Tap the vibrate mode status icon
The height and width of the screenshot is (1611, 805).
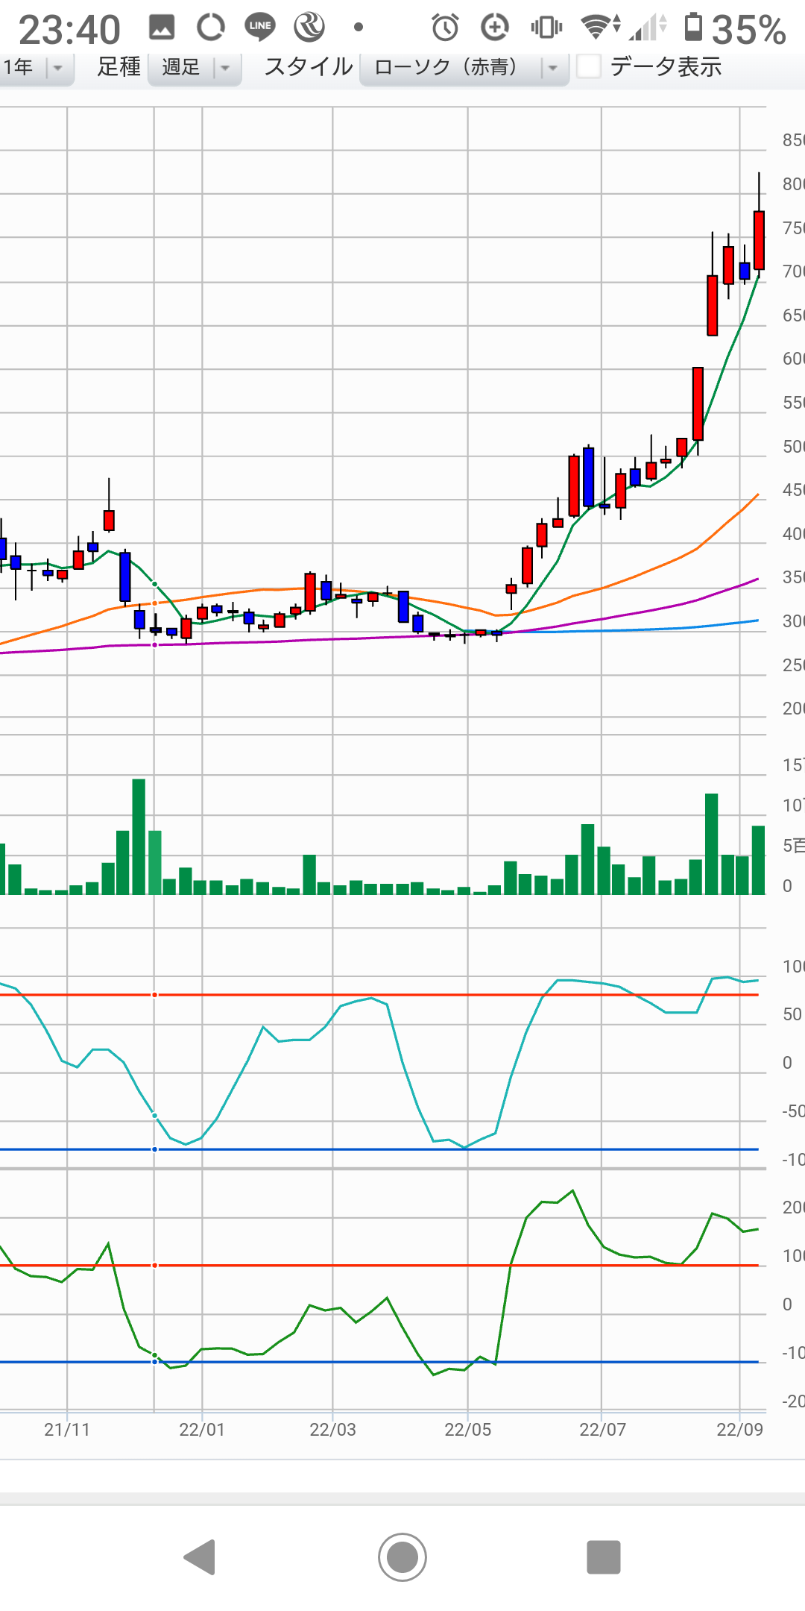pyautogui.click(x=546, y=28)
